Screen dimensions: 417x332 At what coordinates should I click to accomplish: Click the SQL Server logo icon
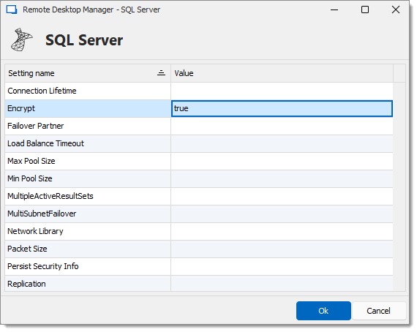pos(21,40)
